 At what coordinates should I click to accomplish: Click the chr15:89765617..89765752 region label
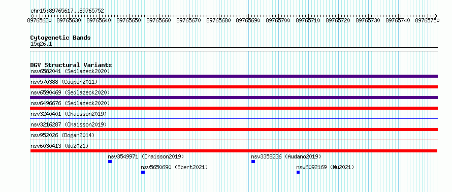[x=67, y=11]
